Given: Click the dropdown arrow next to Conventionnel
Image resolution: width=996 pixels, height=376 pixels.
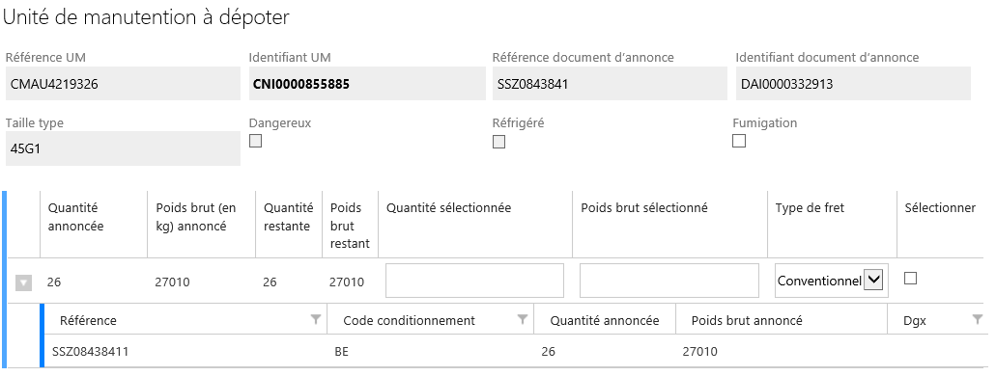Looking at the screenshot, I should [x=874, y=280].
